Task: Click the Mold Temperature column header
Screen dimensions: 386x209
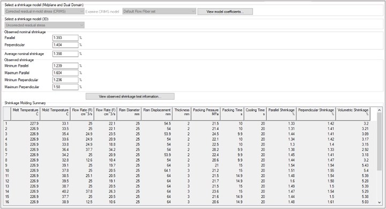Action: coord(55,114)
